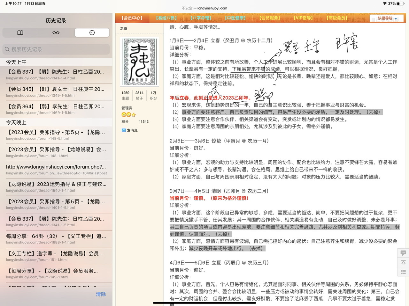Send message via 发消息 link
Screen dimensions: 409x306
click(x=132, y=130)
